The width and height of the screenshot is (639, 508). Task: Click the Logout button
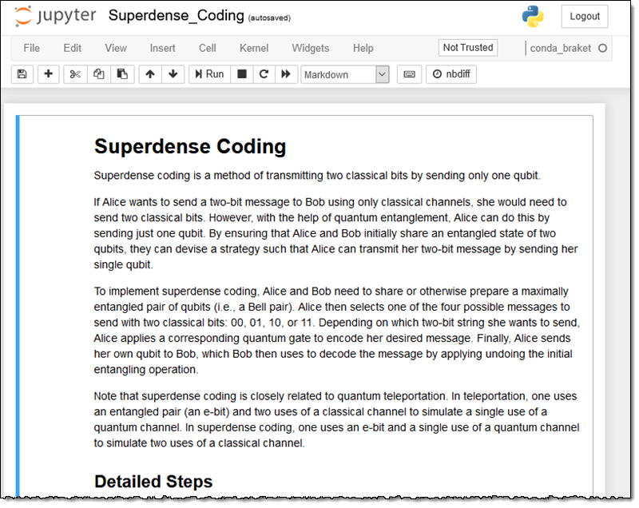(x=585, y=16)
